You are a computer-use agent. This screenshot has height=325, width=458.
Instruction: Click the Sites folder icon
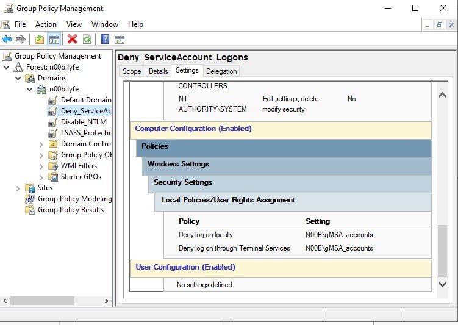tap(30, 188)
